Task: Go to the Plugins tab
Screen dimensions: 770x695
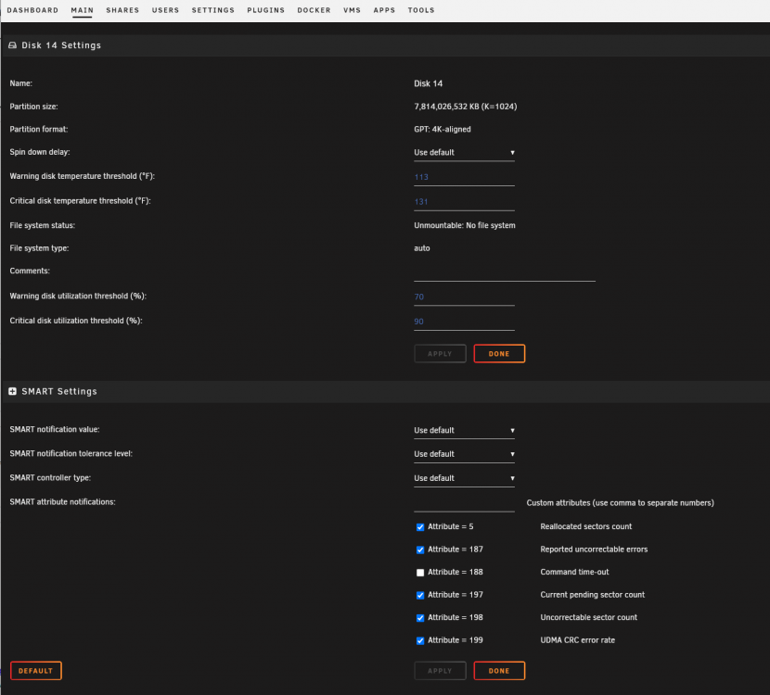Action: tap(265, 10)
